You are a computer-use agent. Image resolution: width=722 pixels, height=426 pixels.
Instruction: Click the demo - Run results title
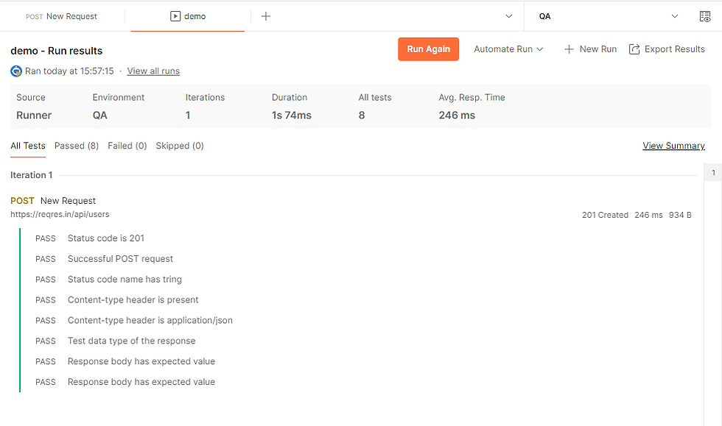(57, 51)
